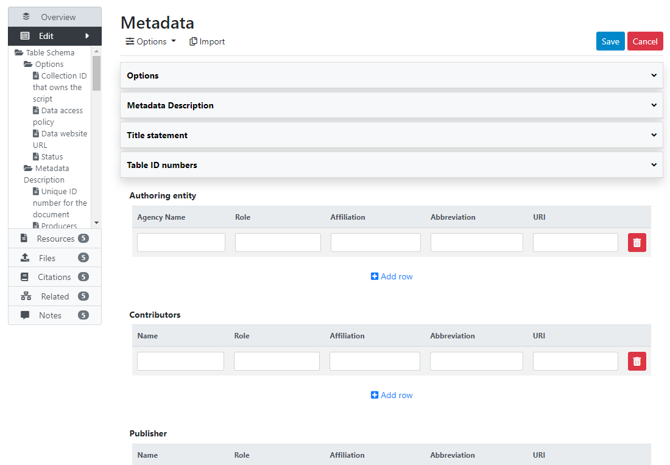Expand the Table ID numbers chevron

point(654,165)
